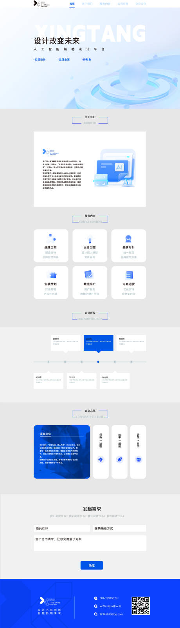The height and width of the screenshot is (628, 180).
Task: Click the rocket icon in 效率/规范 card
Action: tap(119, 459)
